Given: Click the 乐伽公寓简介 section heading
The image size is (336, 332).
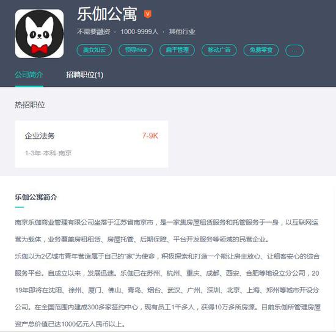Looking at the screenshot, I should point(36,197).
